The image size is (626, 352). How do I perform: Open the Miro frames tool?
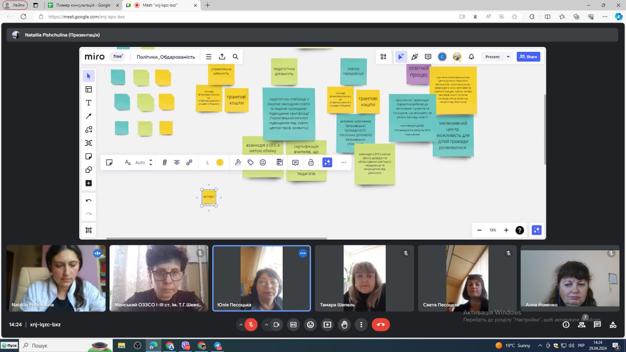89,230
